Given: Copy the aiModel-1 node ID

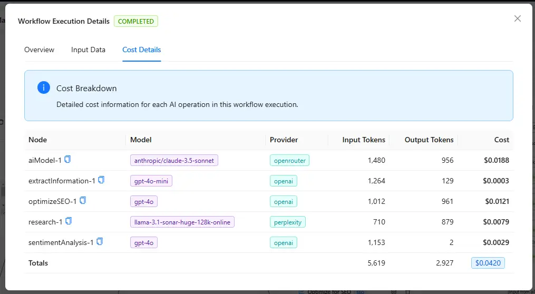Looking at the screenshot, I should 67,159.
